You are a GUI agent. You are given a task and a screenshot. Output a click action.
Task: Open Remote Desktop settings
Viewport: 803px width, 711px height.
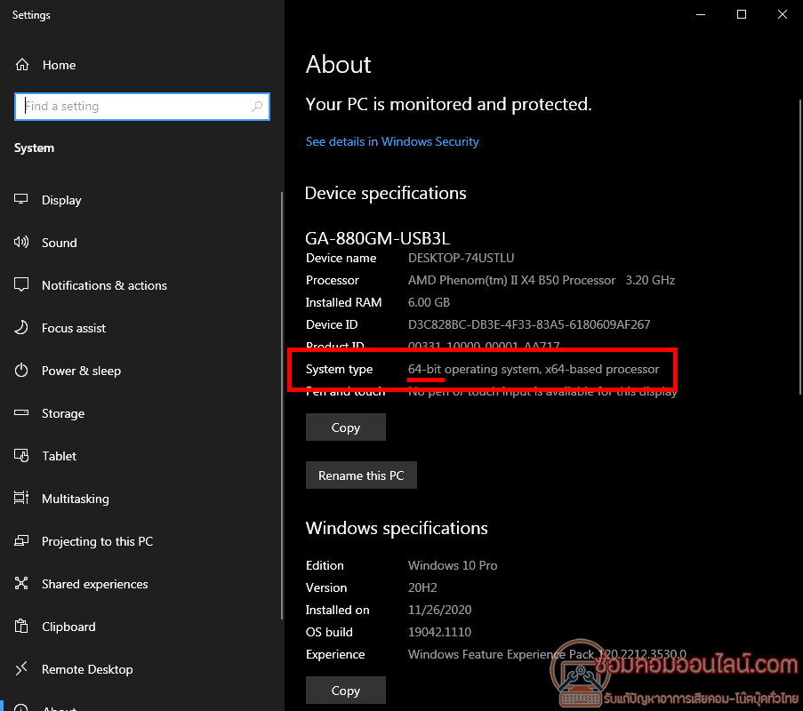pyautogui.click(x=87, y=669)
